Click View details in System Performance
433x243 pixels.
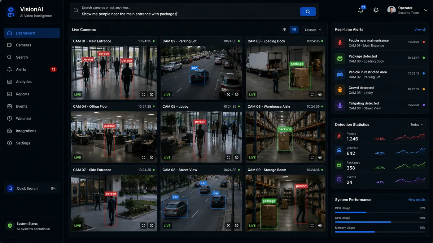point(416,200)
